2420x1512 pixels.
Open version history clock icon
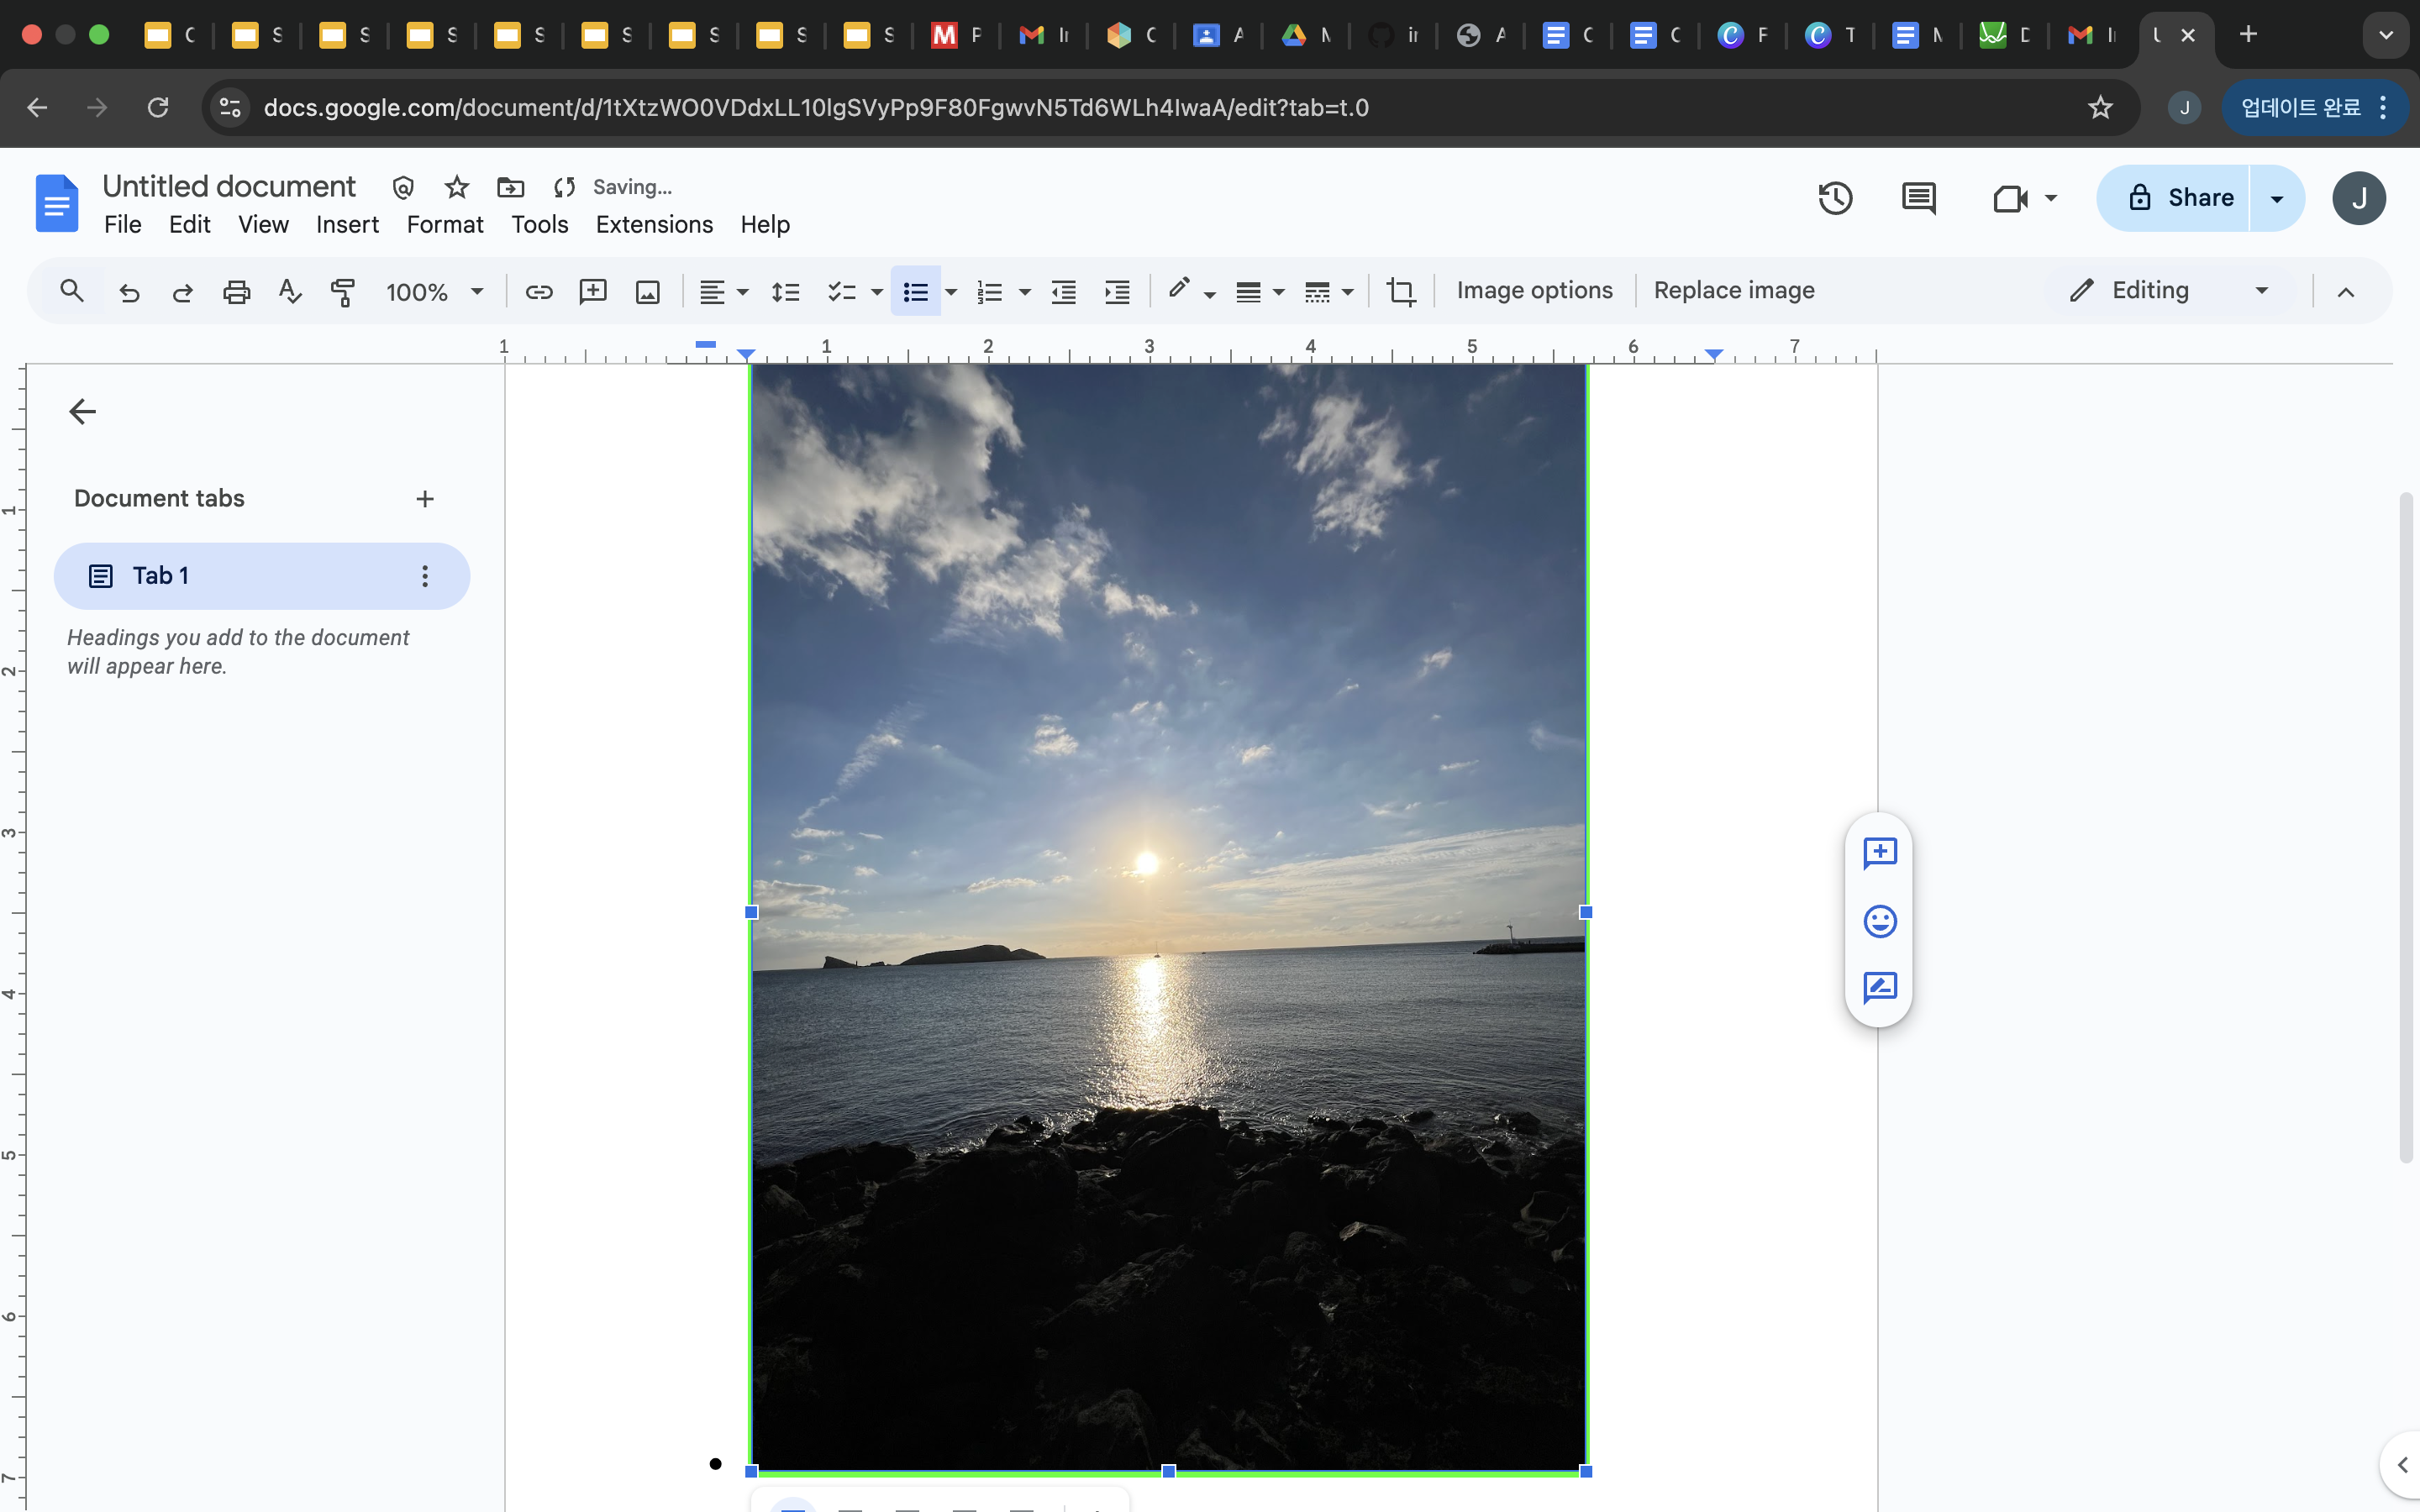click(1834, 198)
